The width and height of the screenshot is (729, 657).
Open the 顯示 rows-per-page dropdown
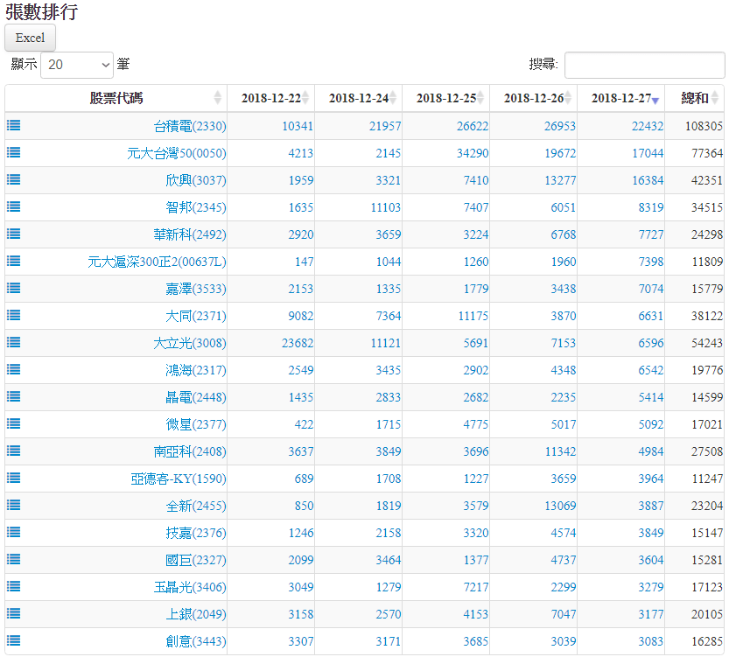[x=77, y=65]
